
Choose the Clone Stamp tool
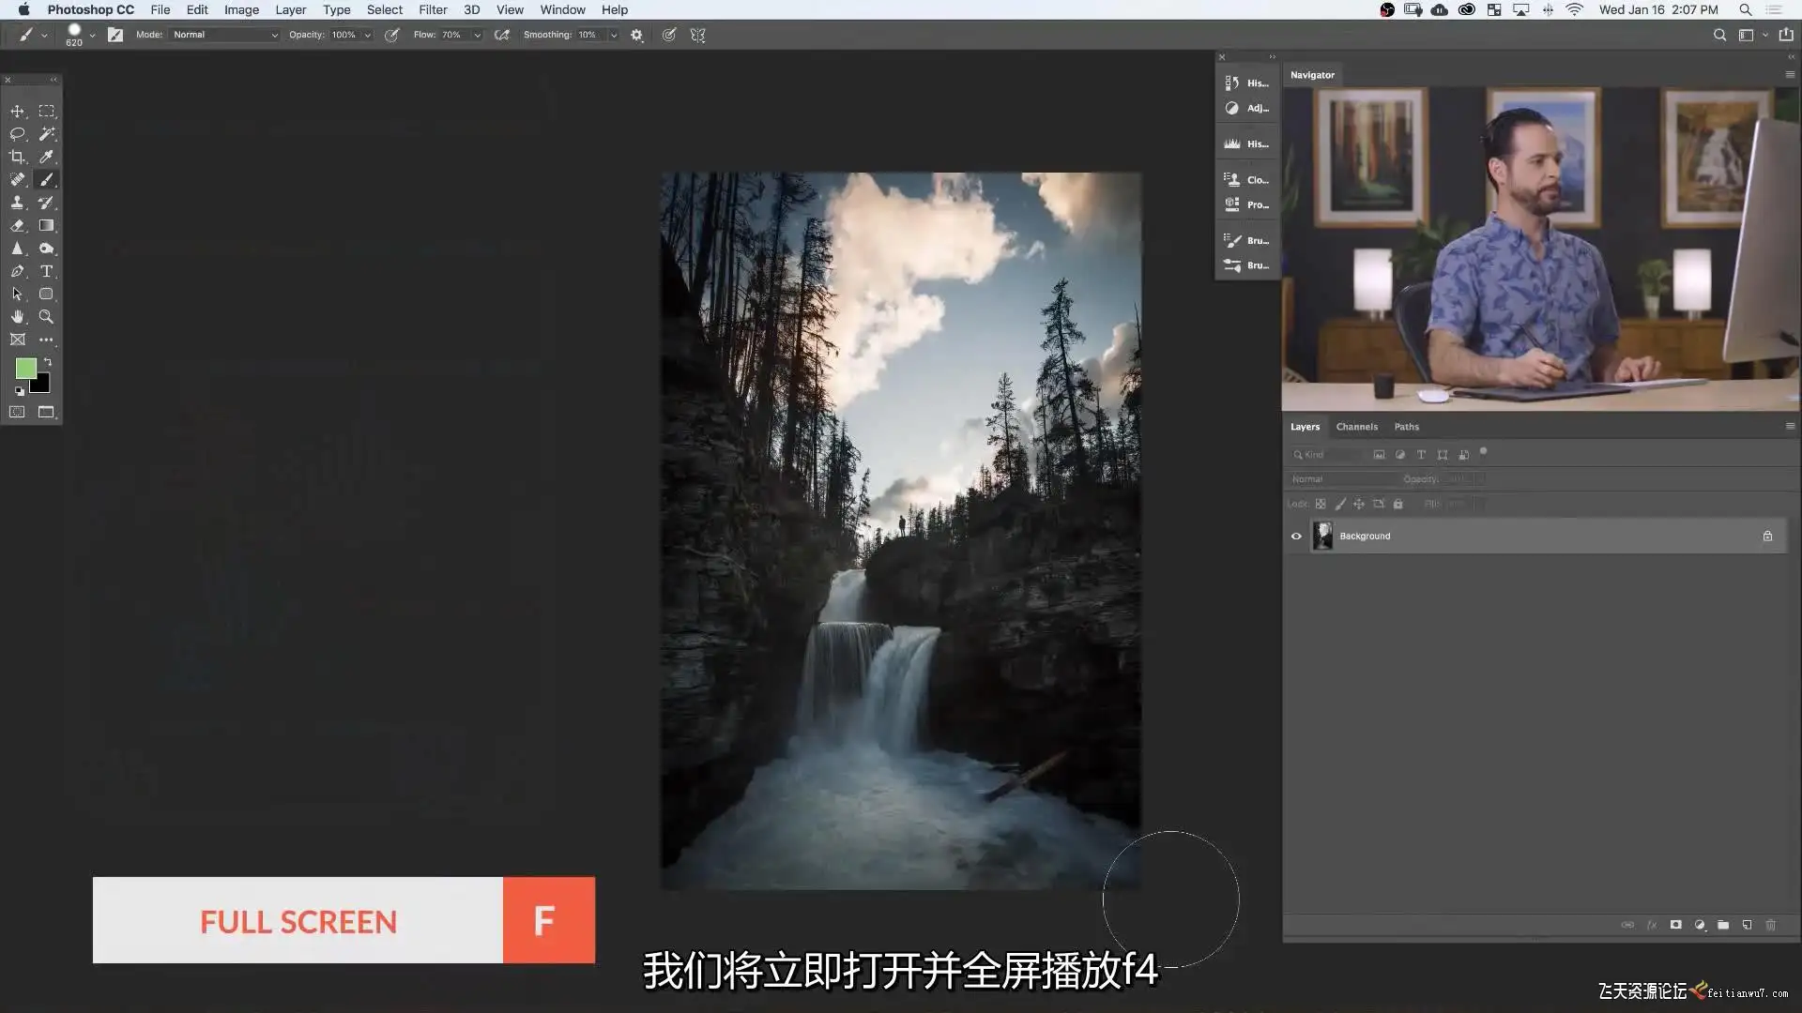[17, 203]
